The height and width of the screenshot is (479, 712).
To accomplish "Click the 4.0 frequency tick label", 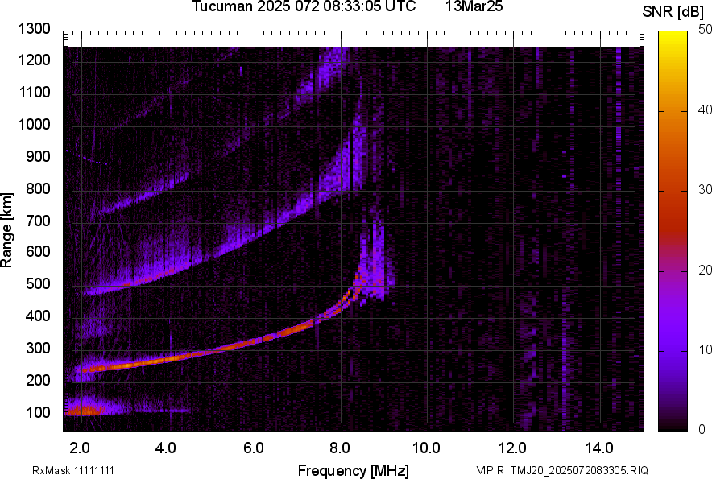I will (166, 448).
